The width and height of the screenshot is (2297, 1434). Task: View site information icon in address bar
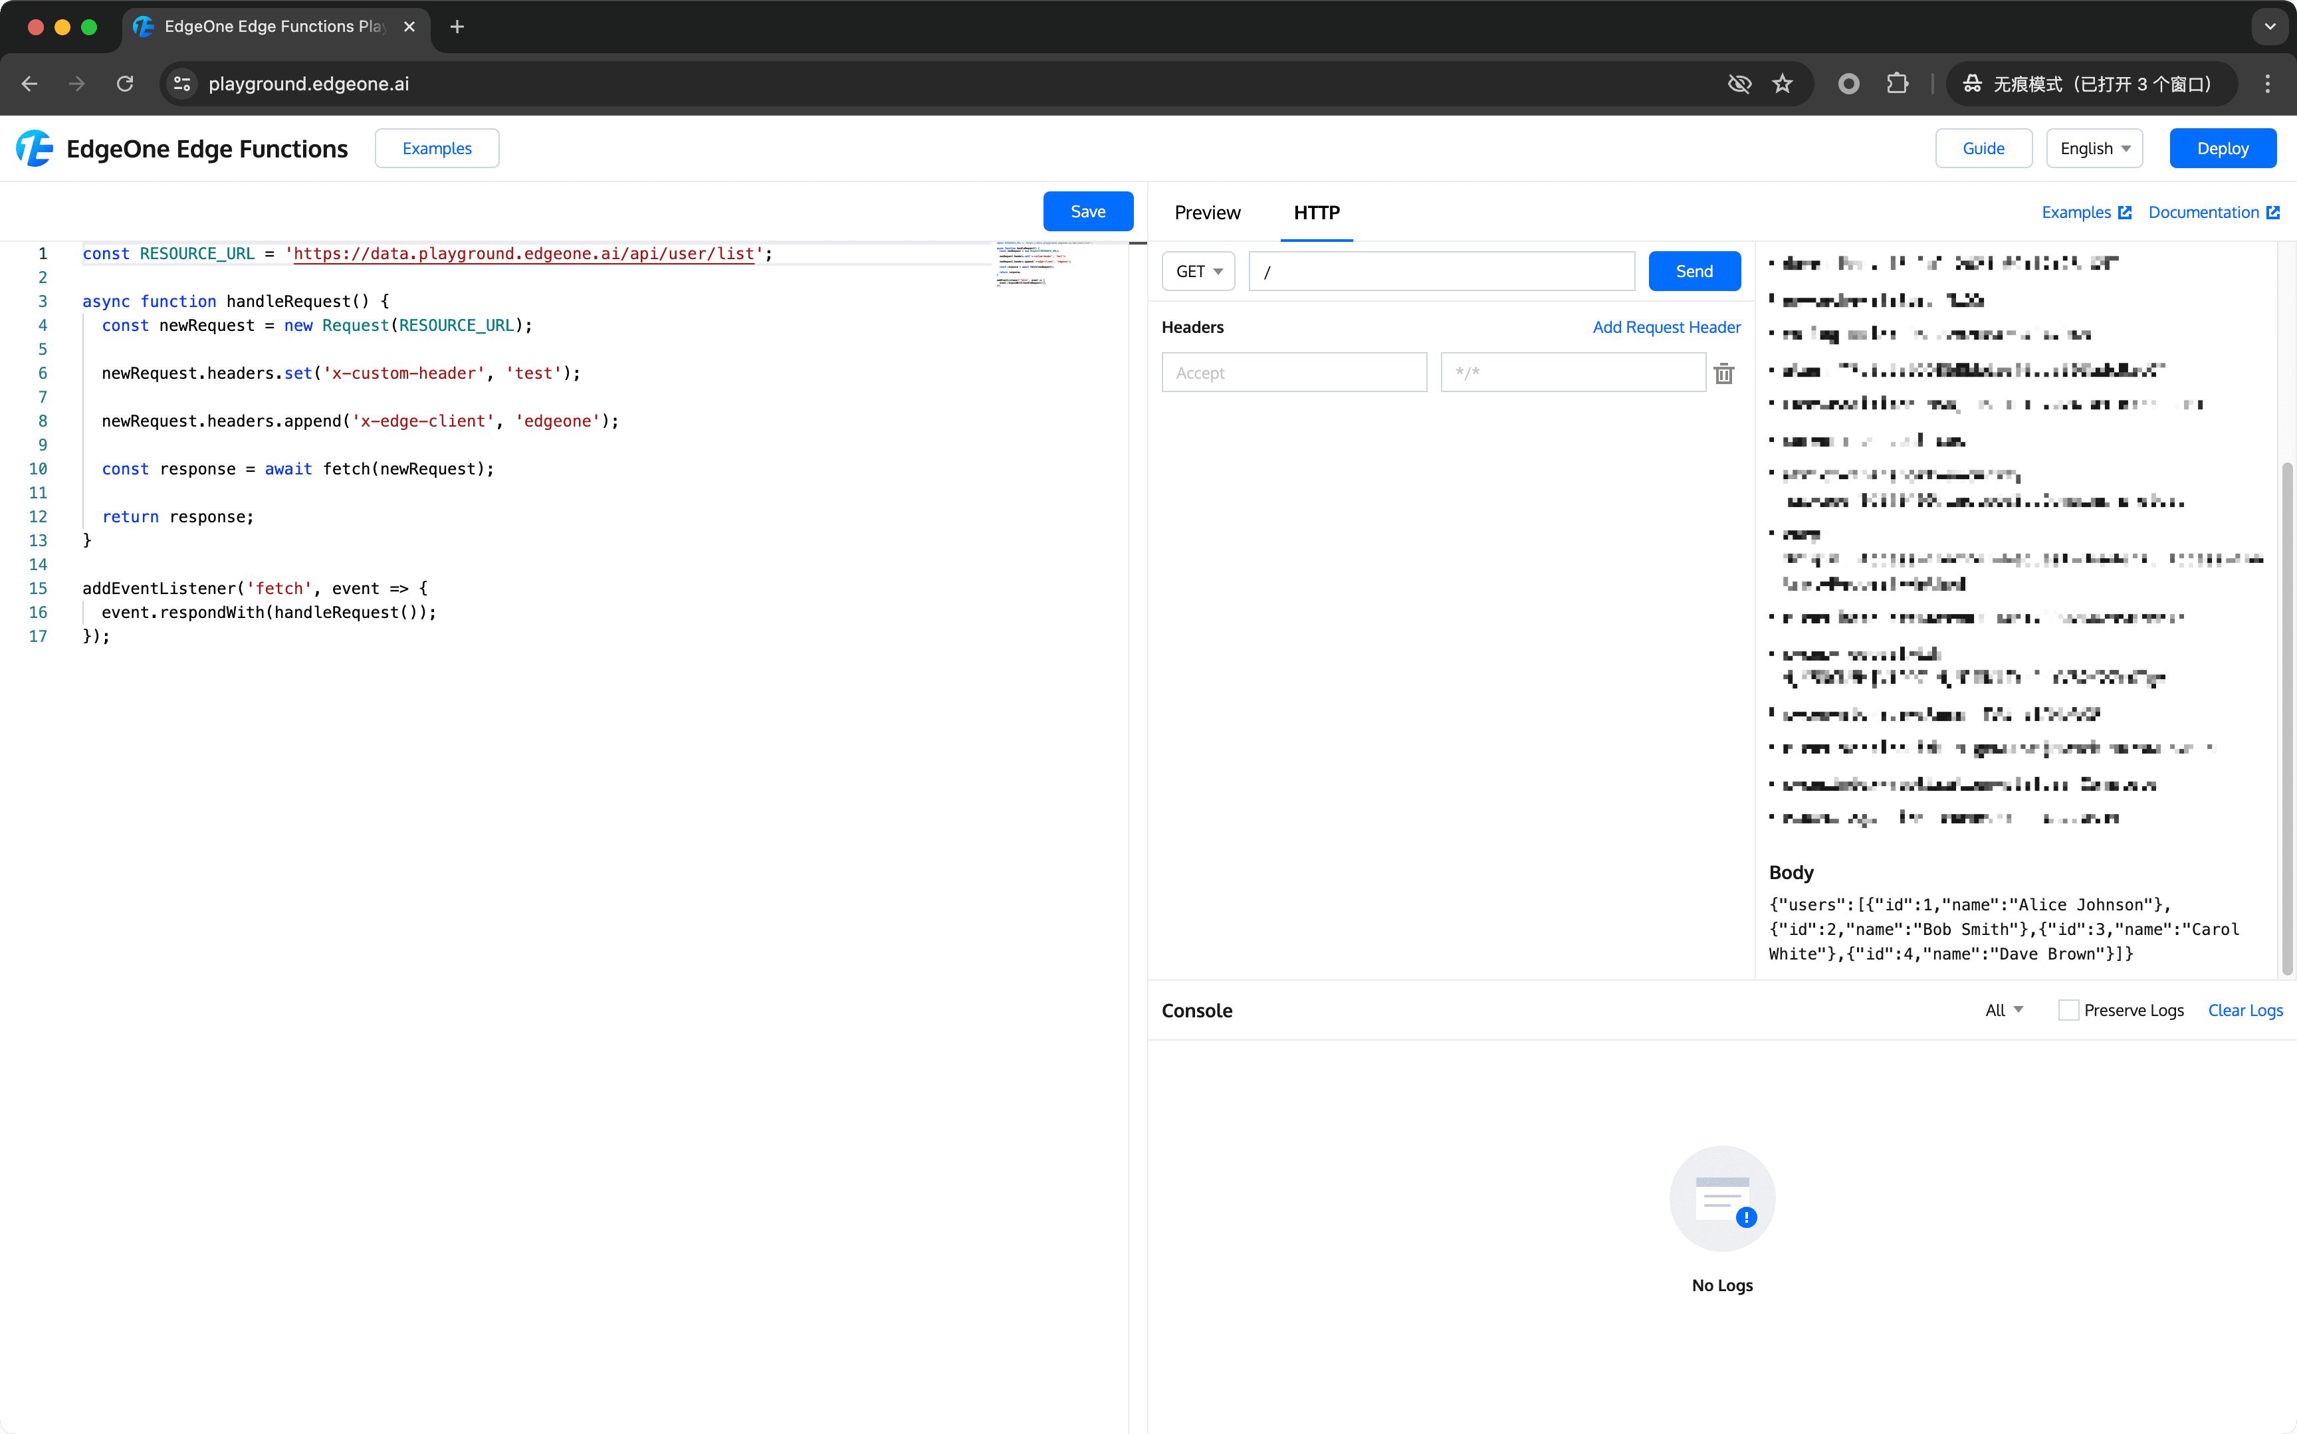182,84
